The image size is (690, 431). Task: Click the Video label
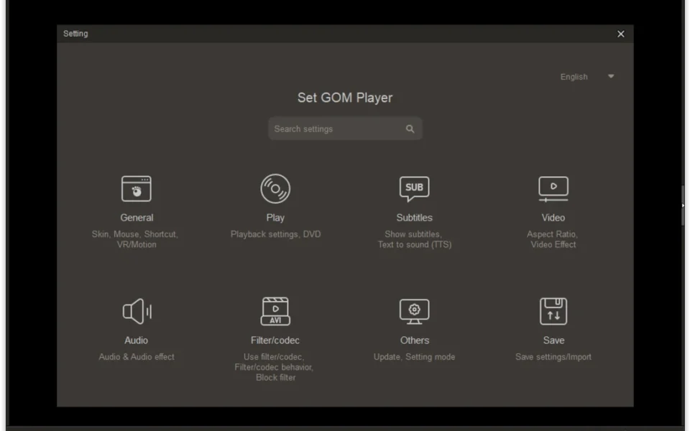[x=553, y=218]
